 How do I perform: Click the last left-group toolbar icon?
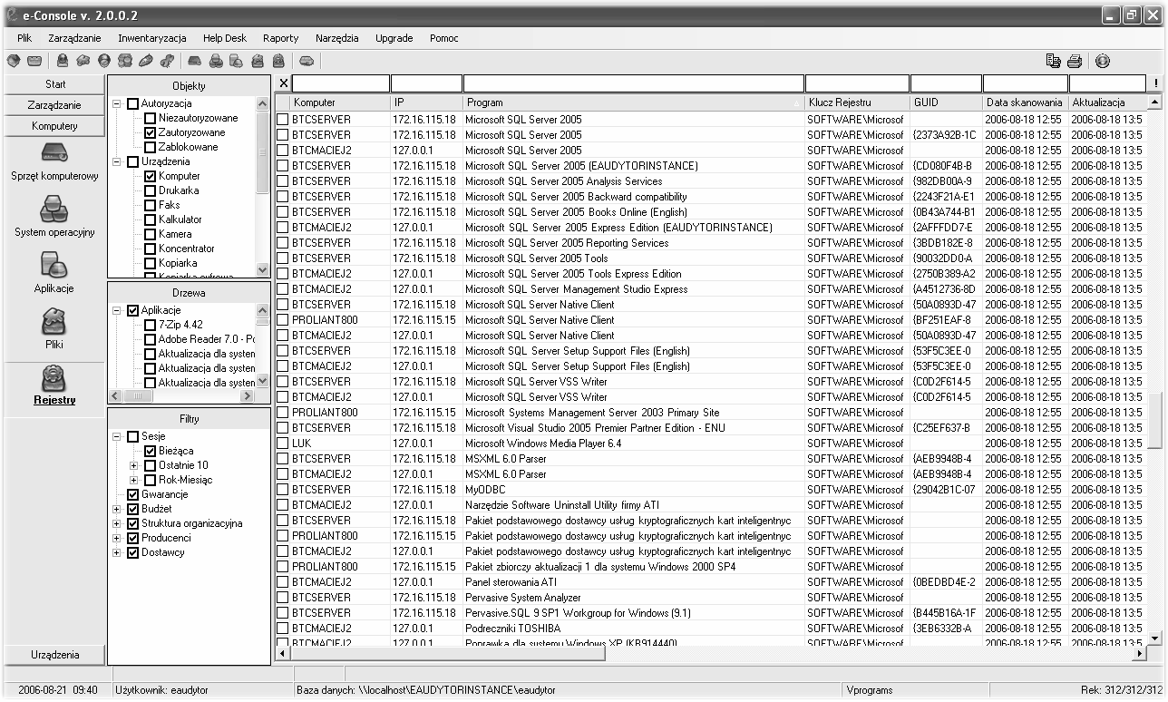pyautogui.click(x=307, y=62)
